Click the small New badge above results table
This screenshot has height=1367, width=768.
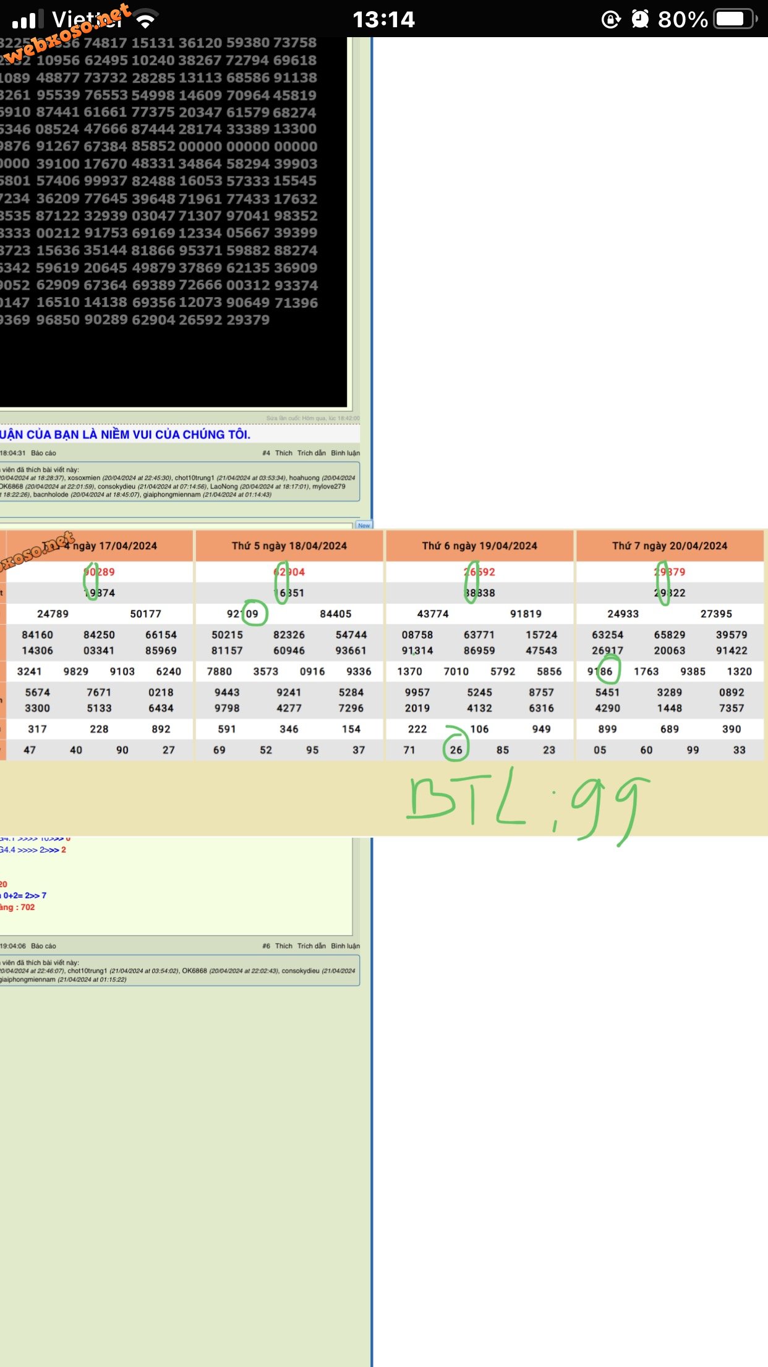point(364,525)
